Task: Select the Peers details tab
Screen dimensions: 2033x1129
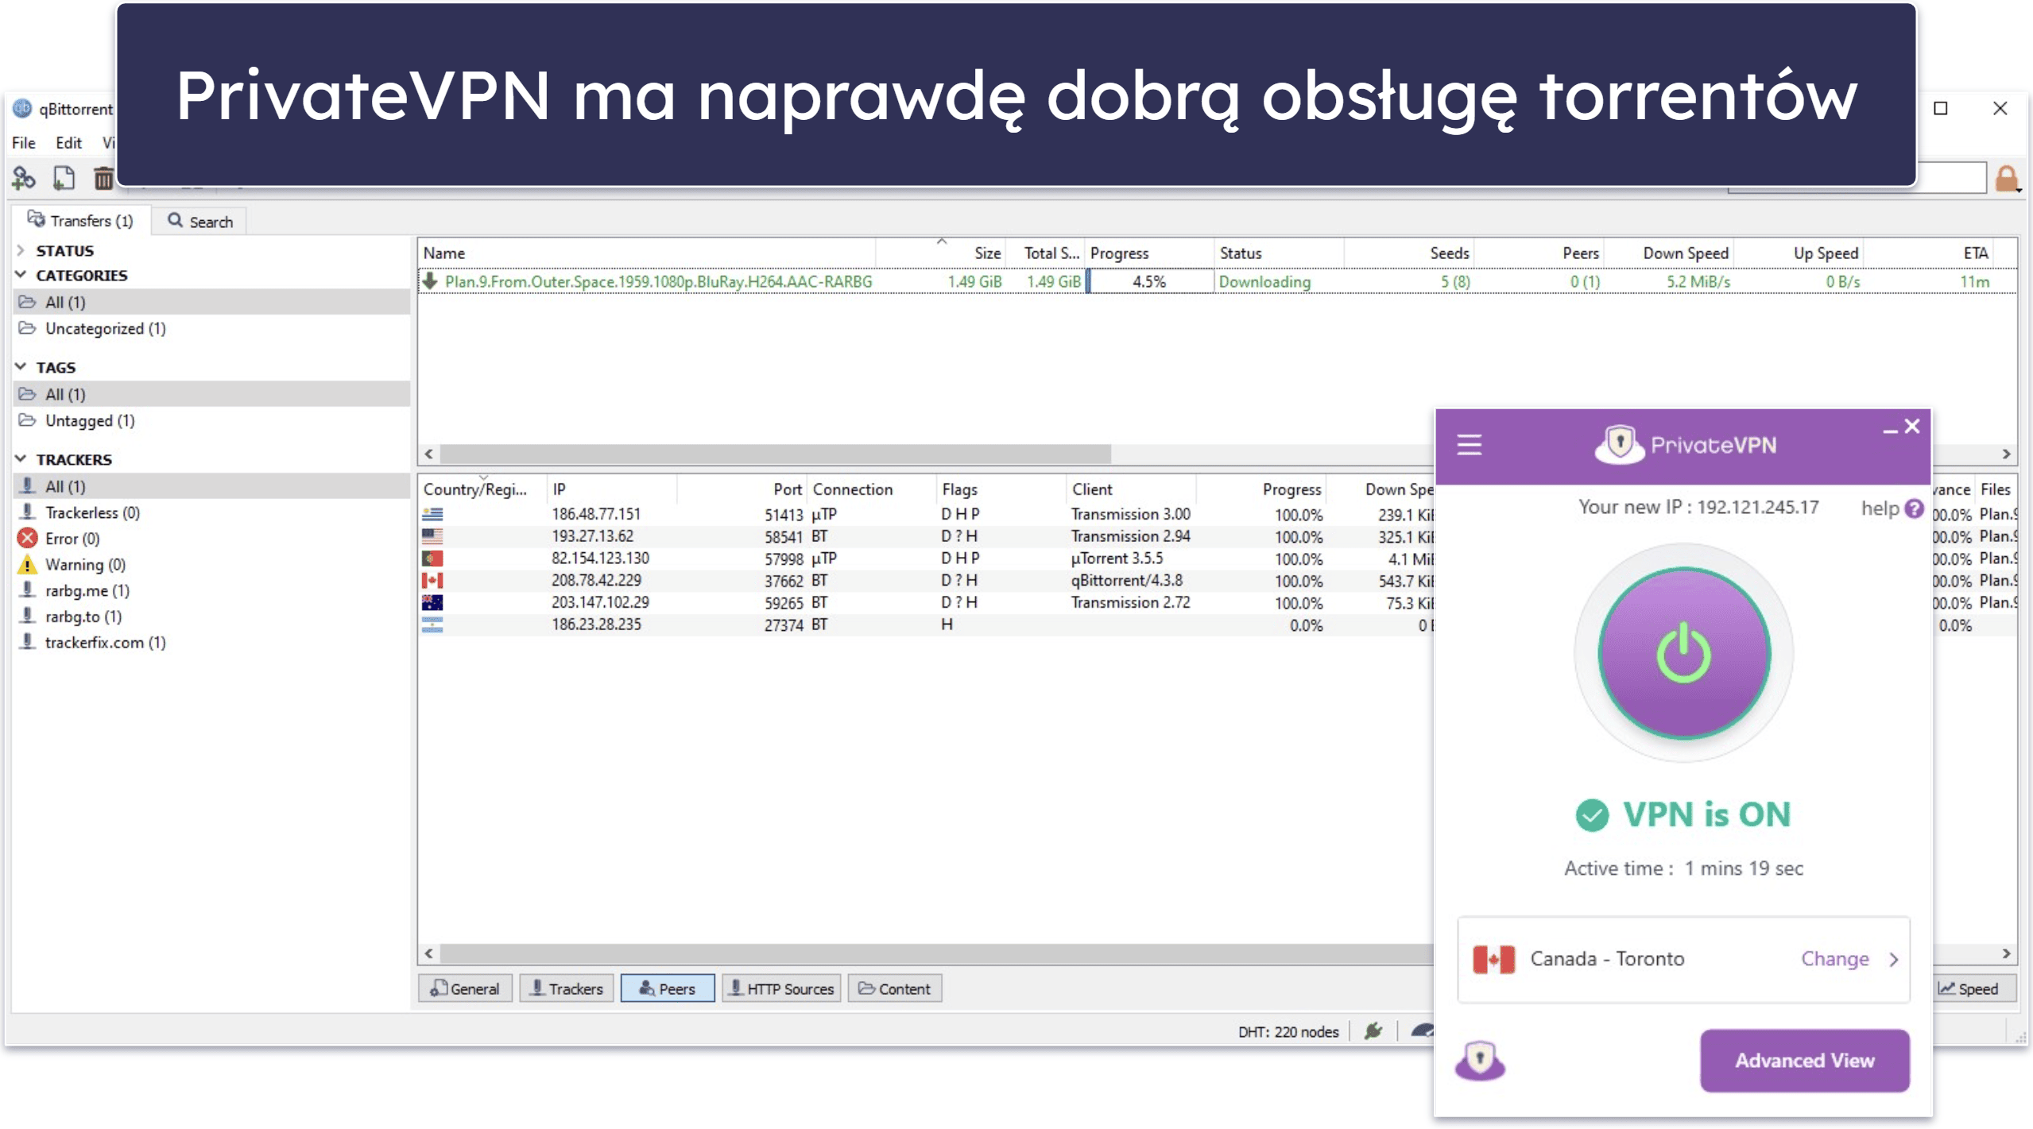Action: click(x=668, y=989)
